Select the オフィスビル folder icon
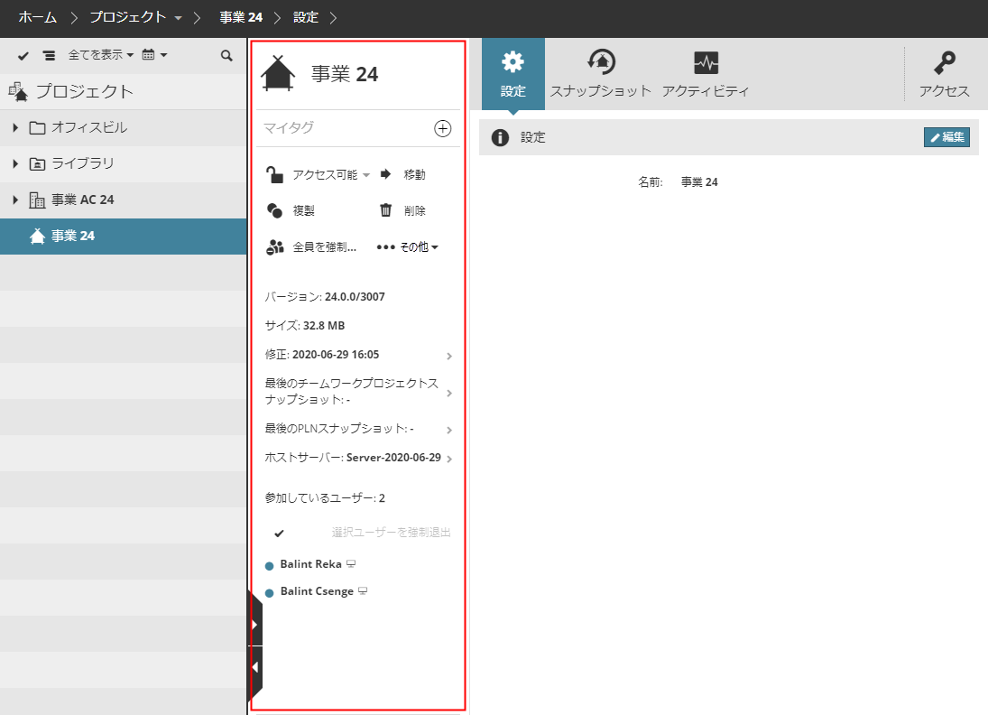Screen dimensions: 988x715 pos(37,128)
